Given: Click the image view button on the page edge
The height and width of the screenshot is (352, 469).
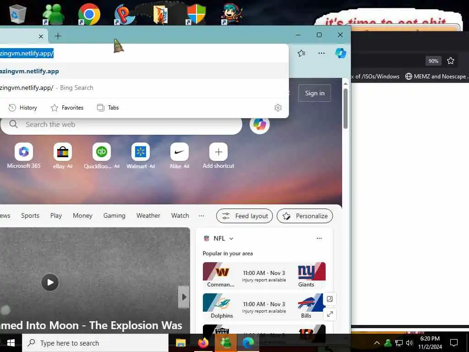Looking at the screenshot, I should (330, 299).
